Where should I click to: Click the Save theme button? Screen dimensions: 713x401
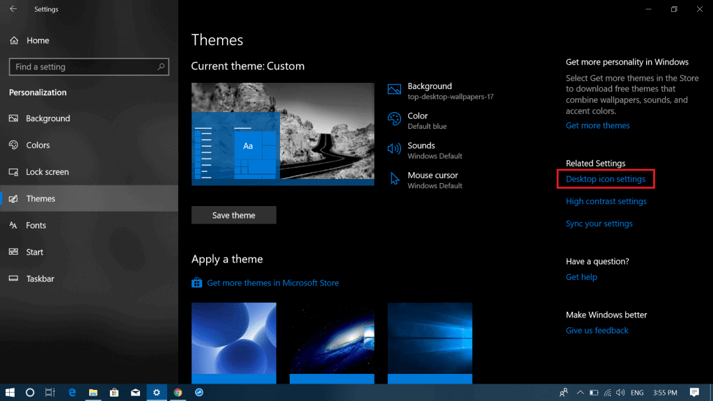tap(234, 215)
